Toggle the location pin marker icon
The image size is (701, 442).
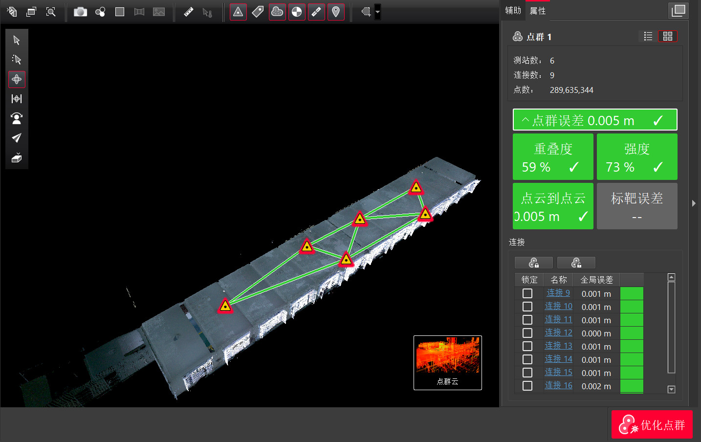pos(336,12)
